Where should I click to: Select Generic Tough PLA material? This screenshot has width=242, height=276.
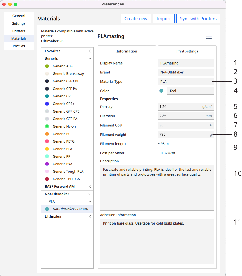pyautogui.click(x=68, y=172)
